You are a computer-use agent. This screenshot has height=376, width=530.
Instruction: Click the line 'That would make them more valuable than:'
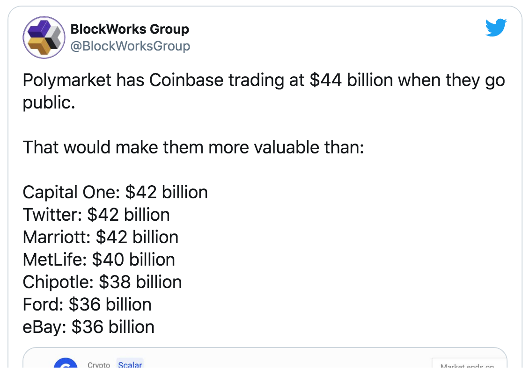pyautogui.click(x=193, y=147)
